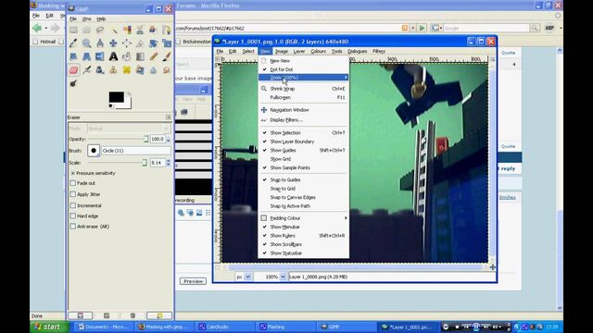Toggle Dot for Dot in View menu
This screenshot has width=593, height=333.
[x=303, y=69]
